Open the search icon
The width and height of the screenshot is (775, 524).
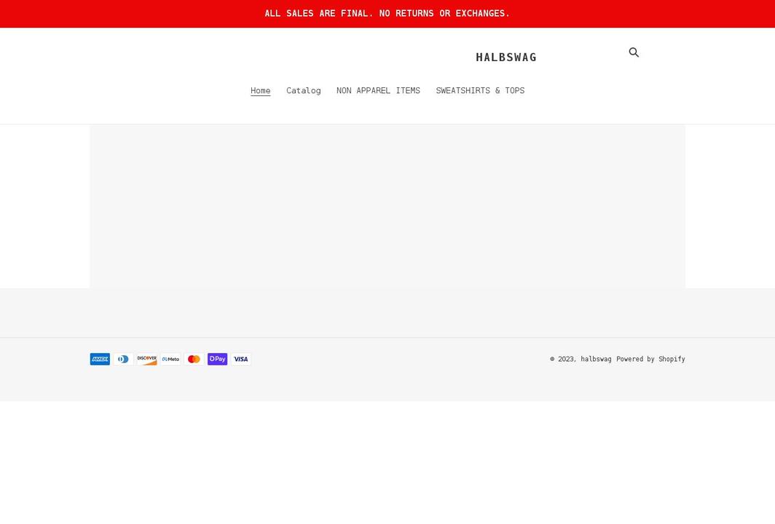click(x=634, y=52)
